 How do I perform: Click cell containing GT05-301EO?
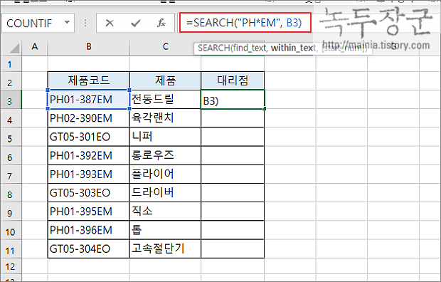click(89, 137)
